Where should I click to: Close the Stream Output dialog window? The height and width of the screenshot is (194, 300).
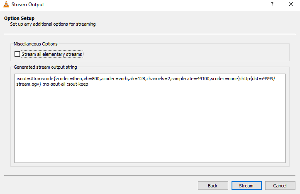pos(291,4)
